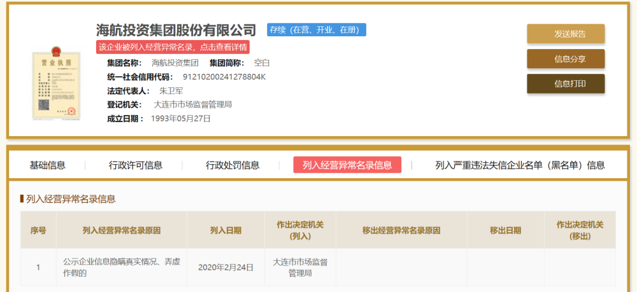The width and height of the screenshot is (637, 292).
Task: Click the unified social credit code value
Action: coord(224,77)
